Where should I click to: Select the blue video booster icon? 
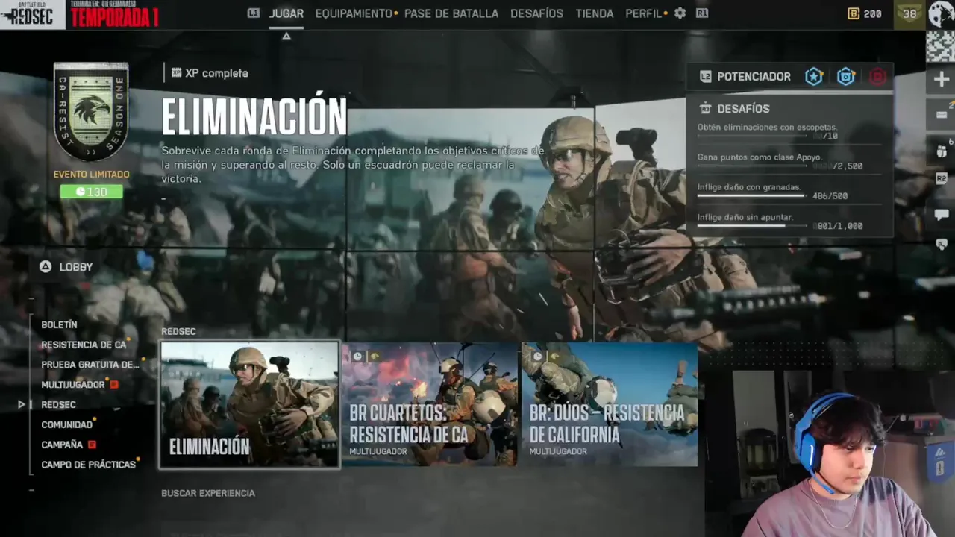point(845,77)
